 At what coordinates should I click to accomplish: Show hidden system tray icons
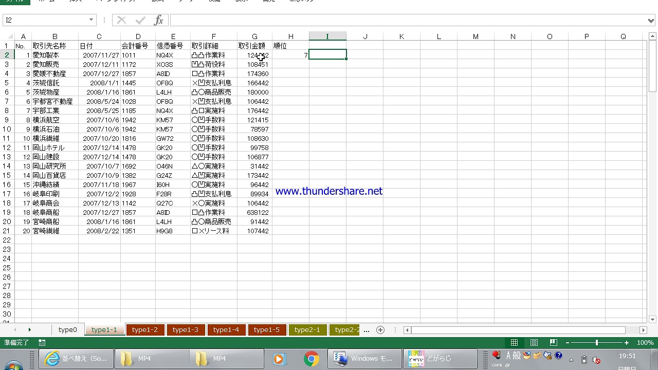click(x=571, y=360)
